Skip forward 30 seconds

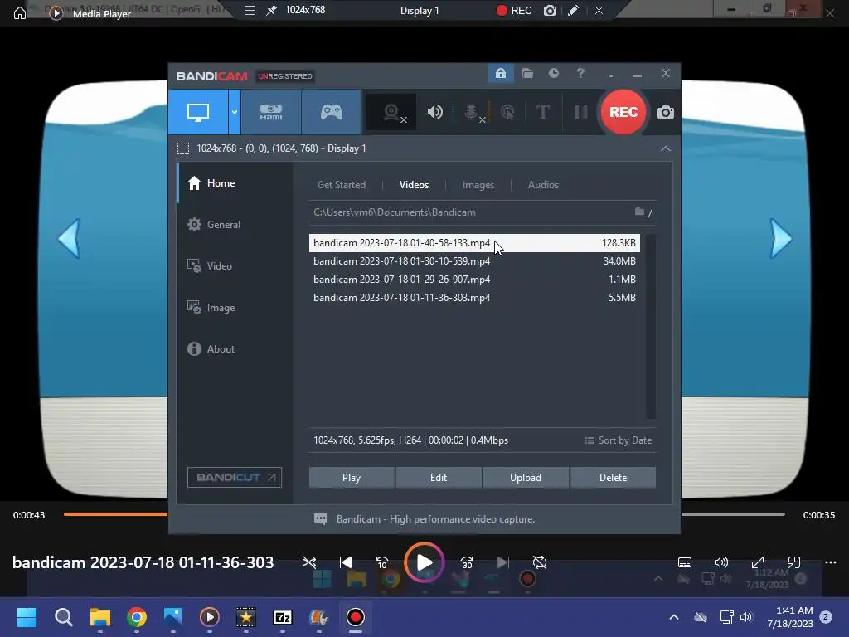pos(467,562)
